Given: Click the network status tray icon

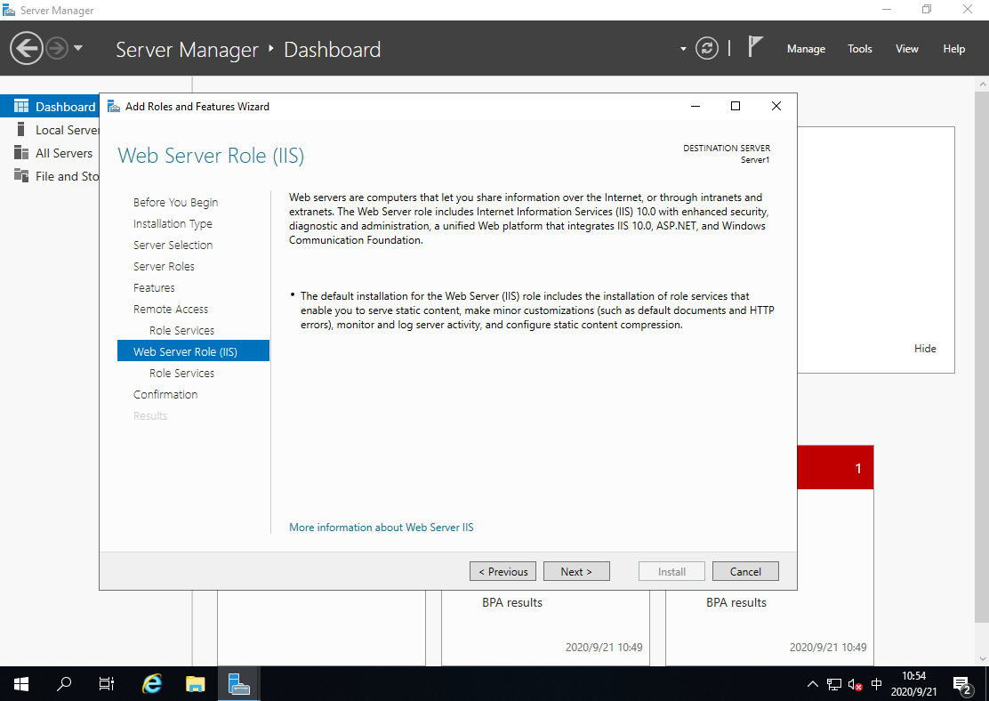Looking at the screenshot, I should [834, 684].
